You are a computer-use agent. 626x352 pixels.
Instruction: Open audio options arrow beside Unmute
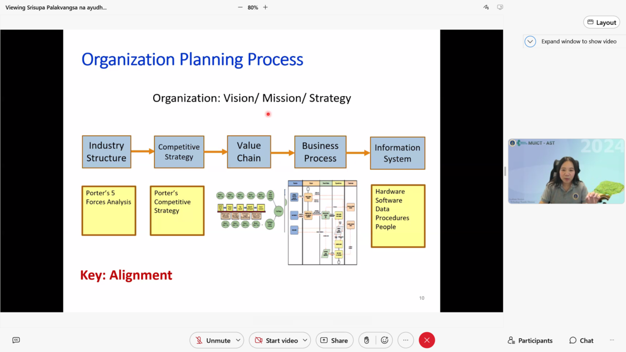238,340
